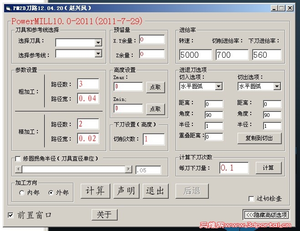Click the 精加工 路径宽 field 0.02

pyautogui.click(x=88, y=138)
